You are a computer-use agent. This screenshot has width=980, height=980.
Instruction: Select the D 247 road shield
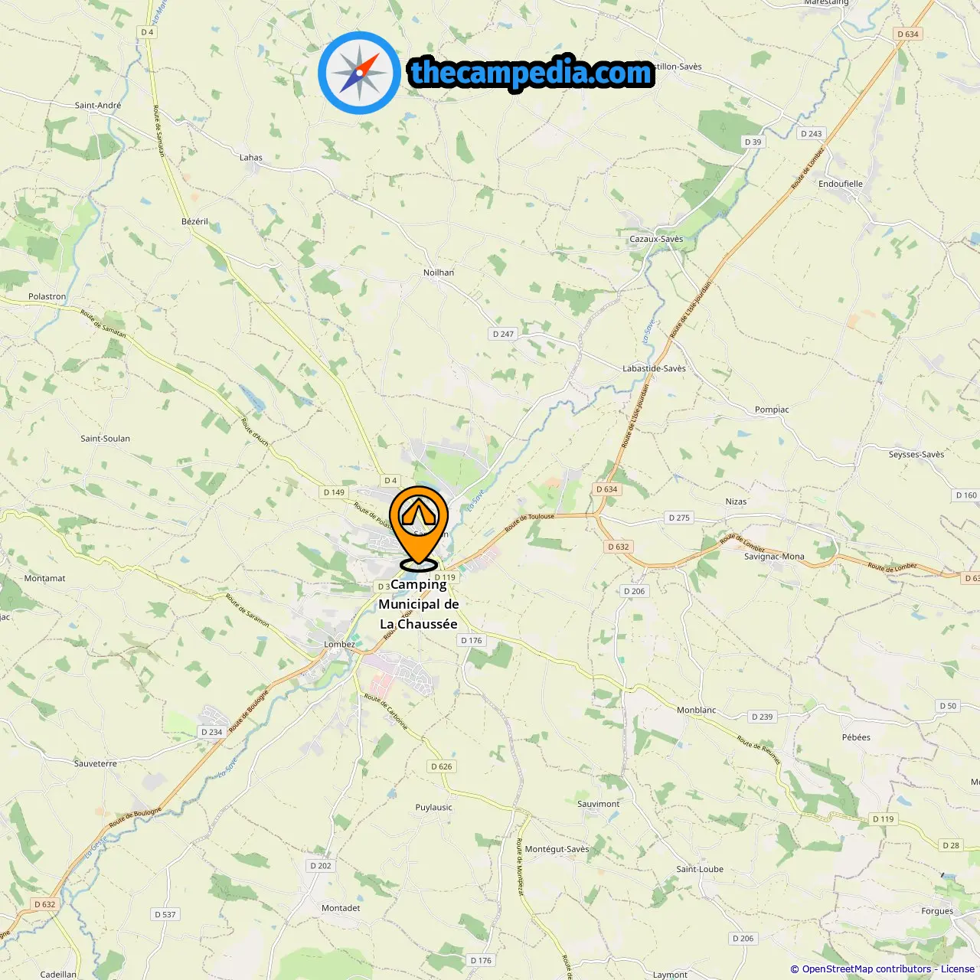pos(504,334)
